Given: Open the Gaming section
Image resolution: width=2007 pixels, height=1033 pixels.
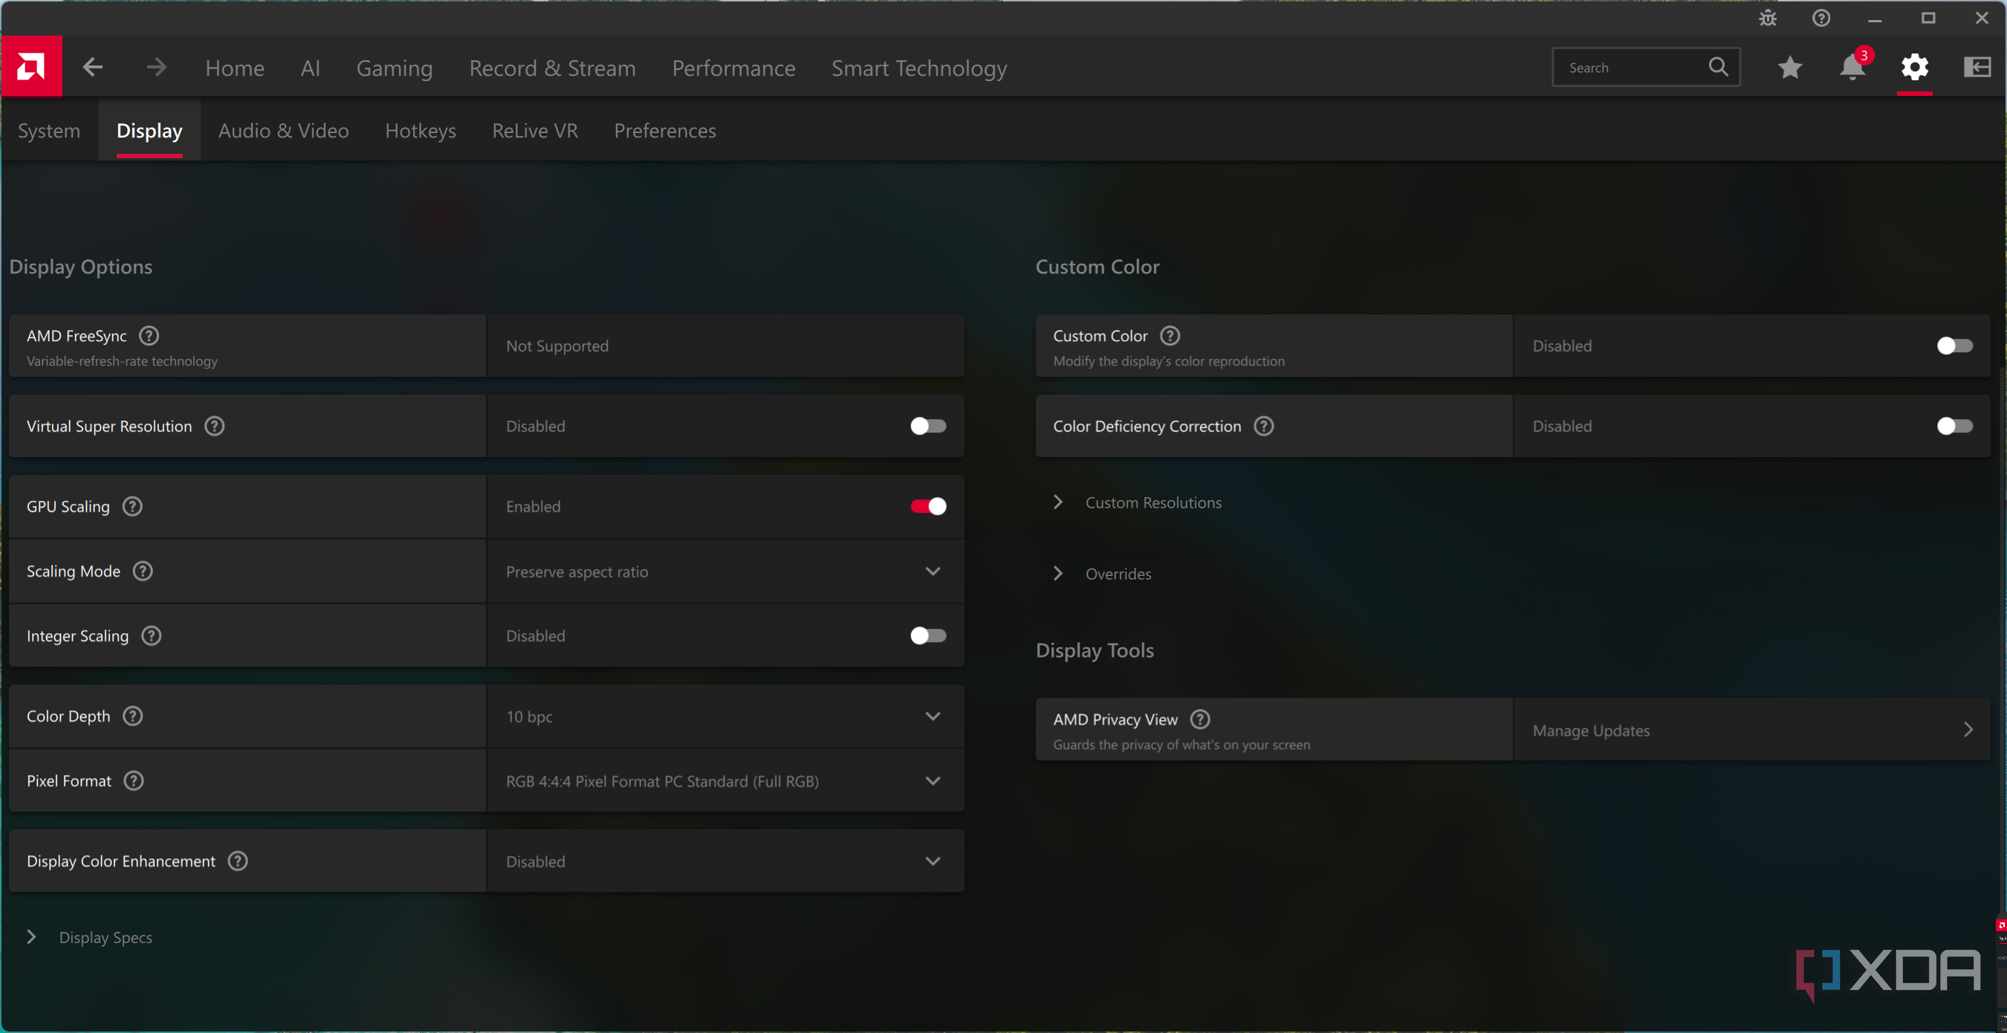Looking at the screenshot, I should [395, 68].
